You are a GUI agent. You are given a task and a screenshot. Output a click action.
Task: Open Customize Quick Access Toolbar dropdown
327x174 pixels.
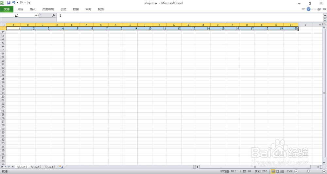(29, 3)
